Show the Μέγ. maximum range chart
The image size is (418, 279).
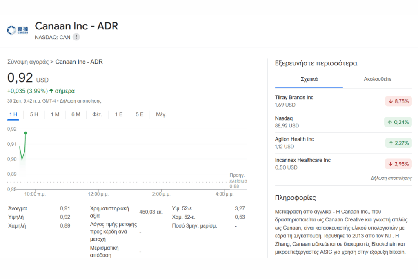point(161,114)
